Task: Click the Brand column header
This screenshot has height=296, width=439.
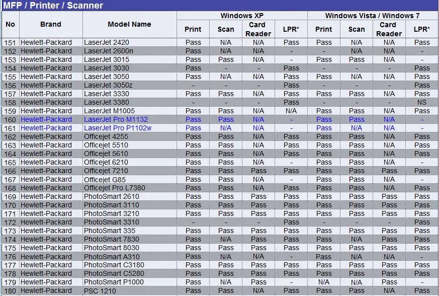Action: [51, 24]
